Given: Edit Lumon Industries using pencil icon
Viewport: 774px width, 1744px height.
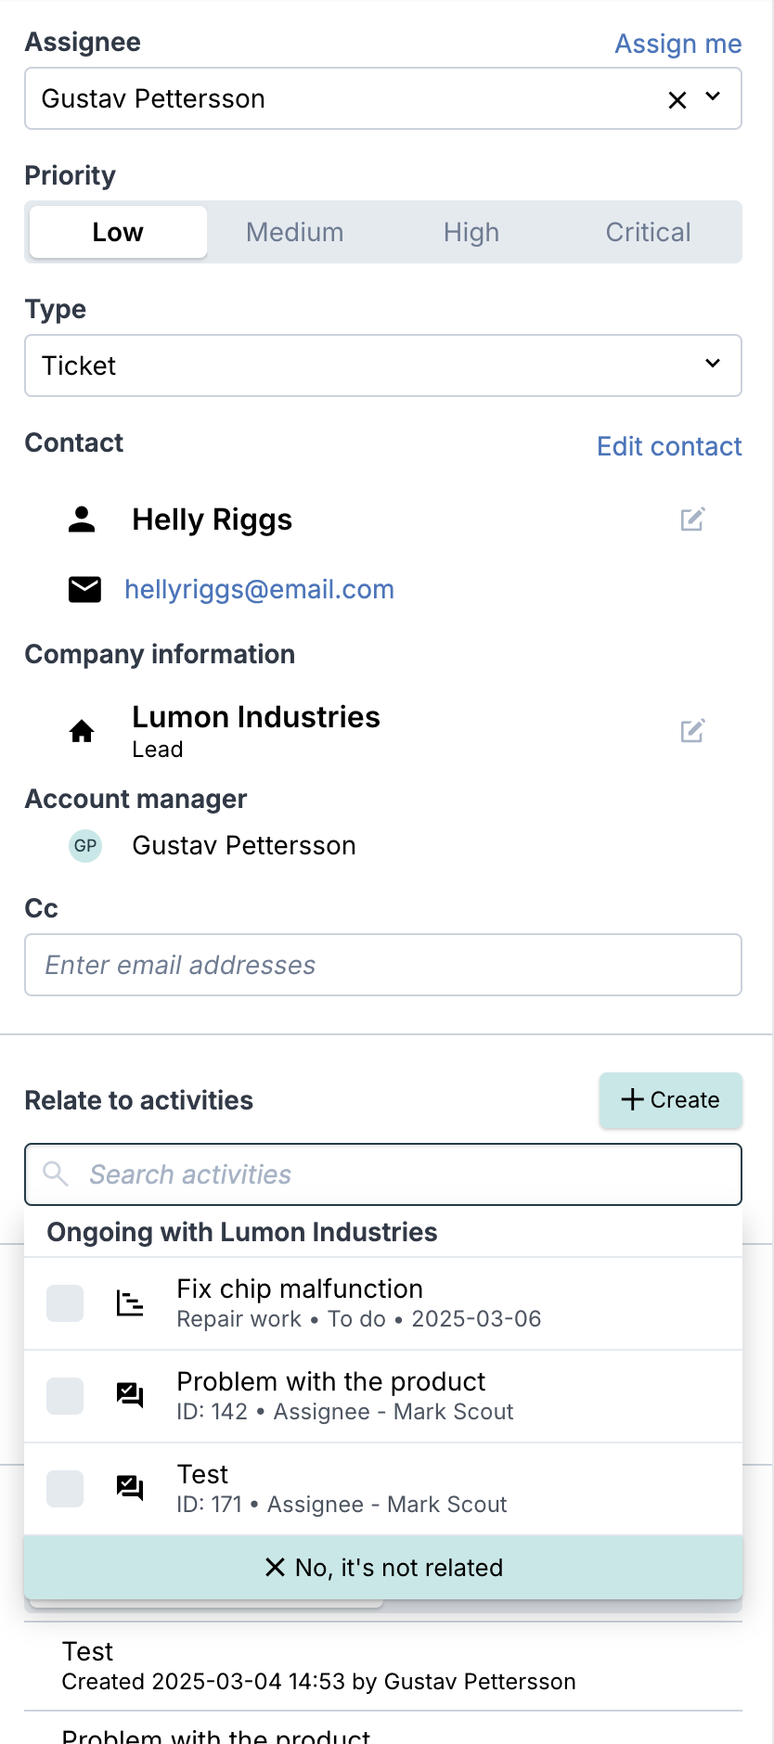Looking at the screenshot, I should pyautogui.click(x=692, y=731).
